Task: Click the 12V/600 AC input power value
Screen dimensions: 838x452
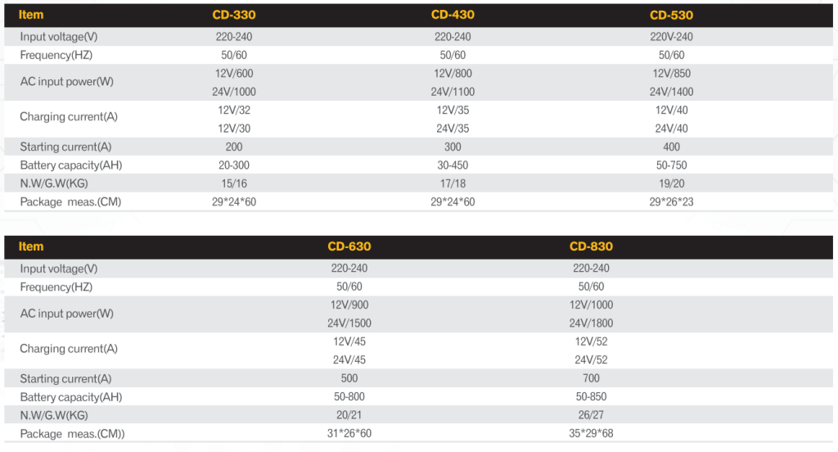Action: [x=234, y=74]
